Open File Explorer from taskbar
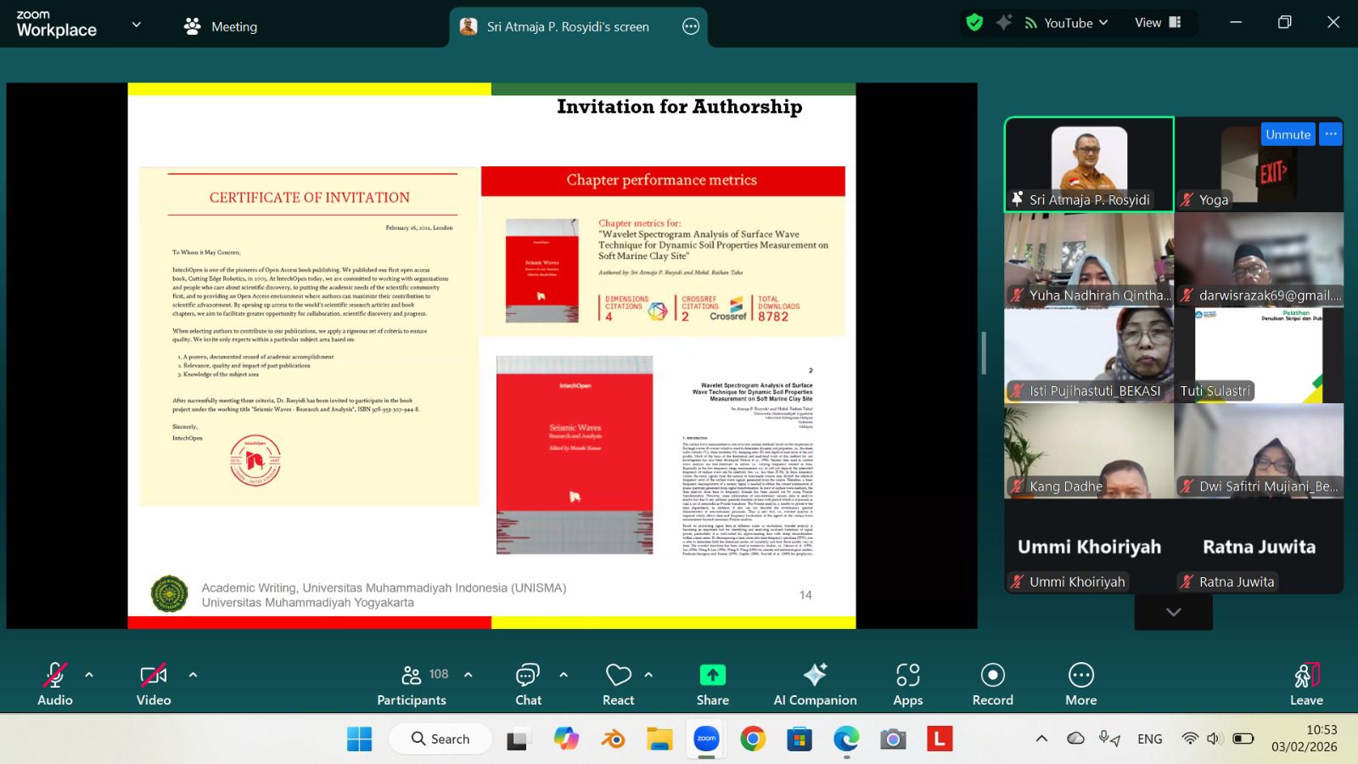 tap(659, 739)
